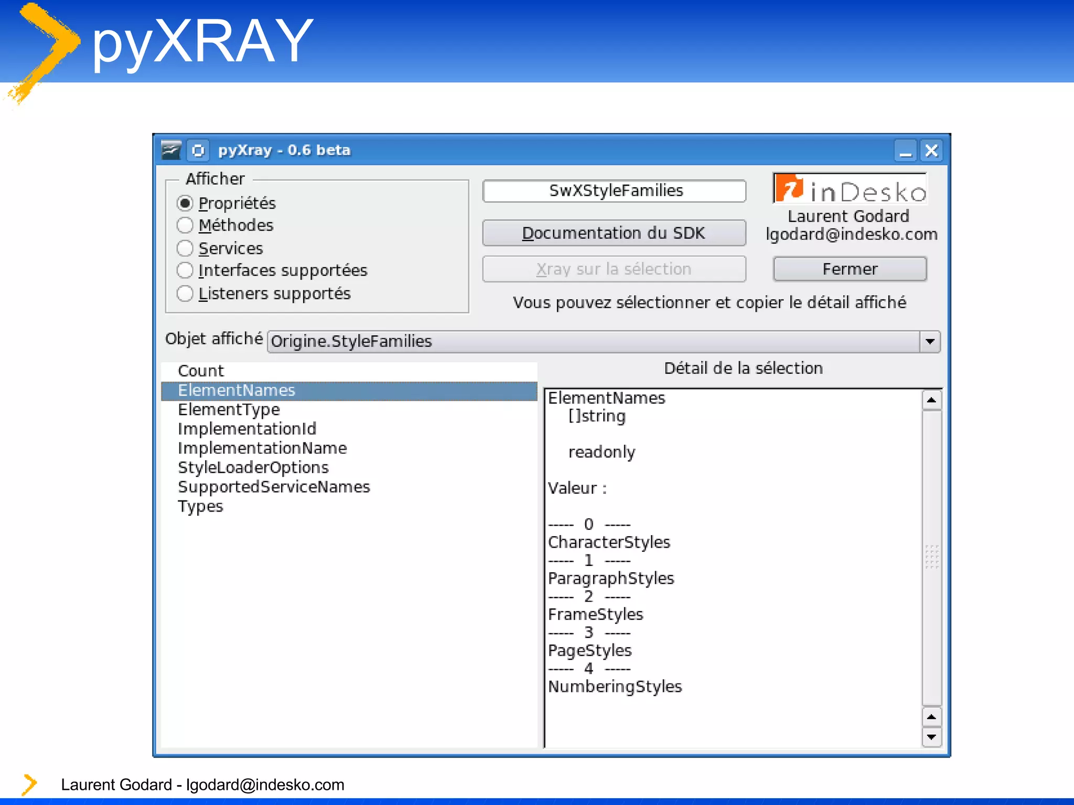Select Listeners supportés radio option
Image resolution: width=1074 pixels, height=805 pixels.
coord(185,293)
